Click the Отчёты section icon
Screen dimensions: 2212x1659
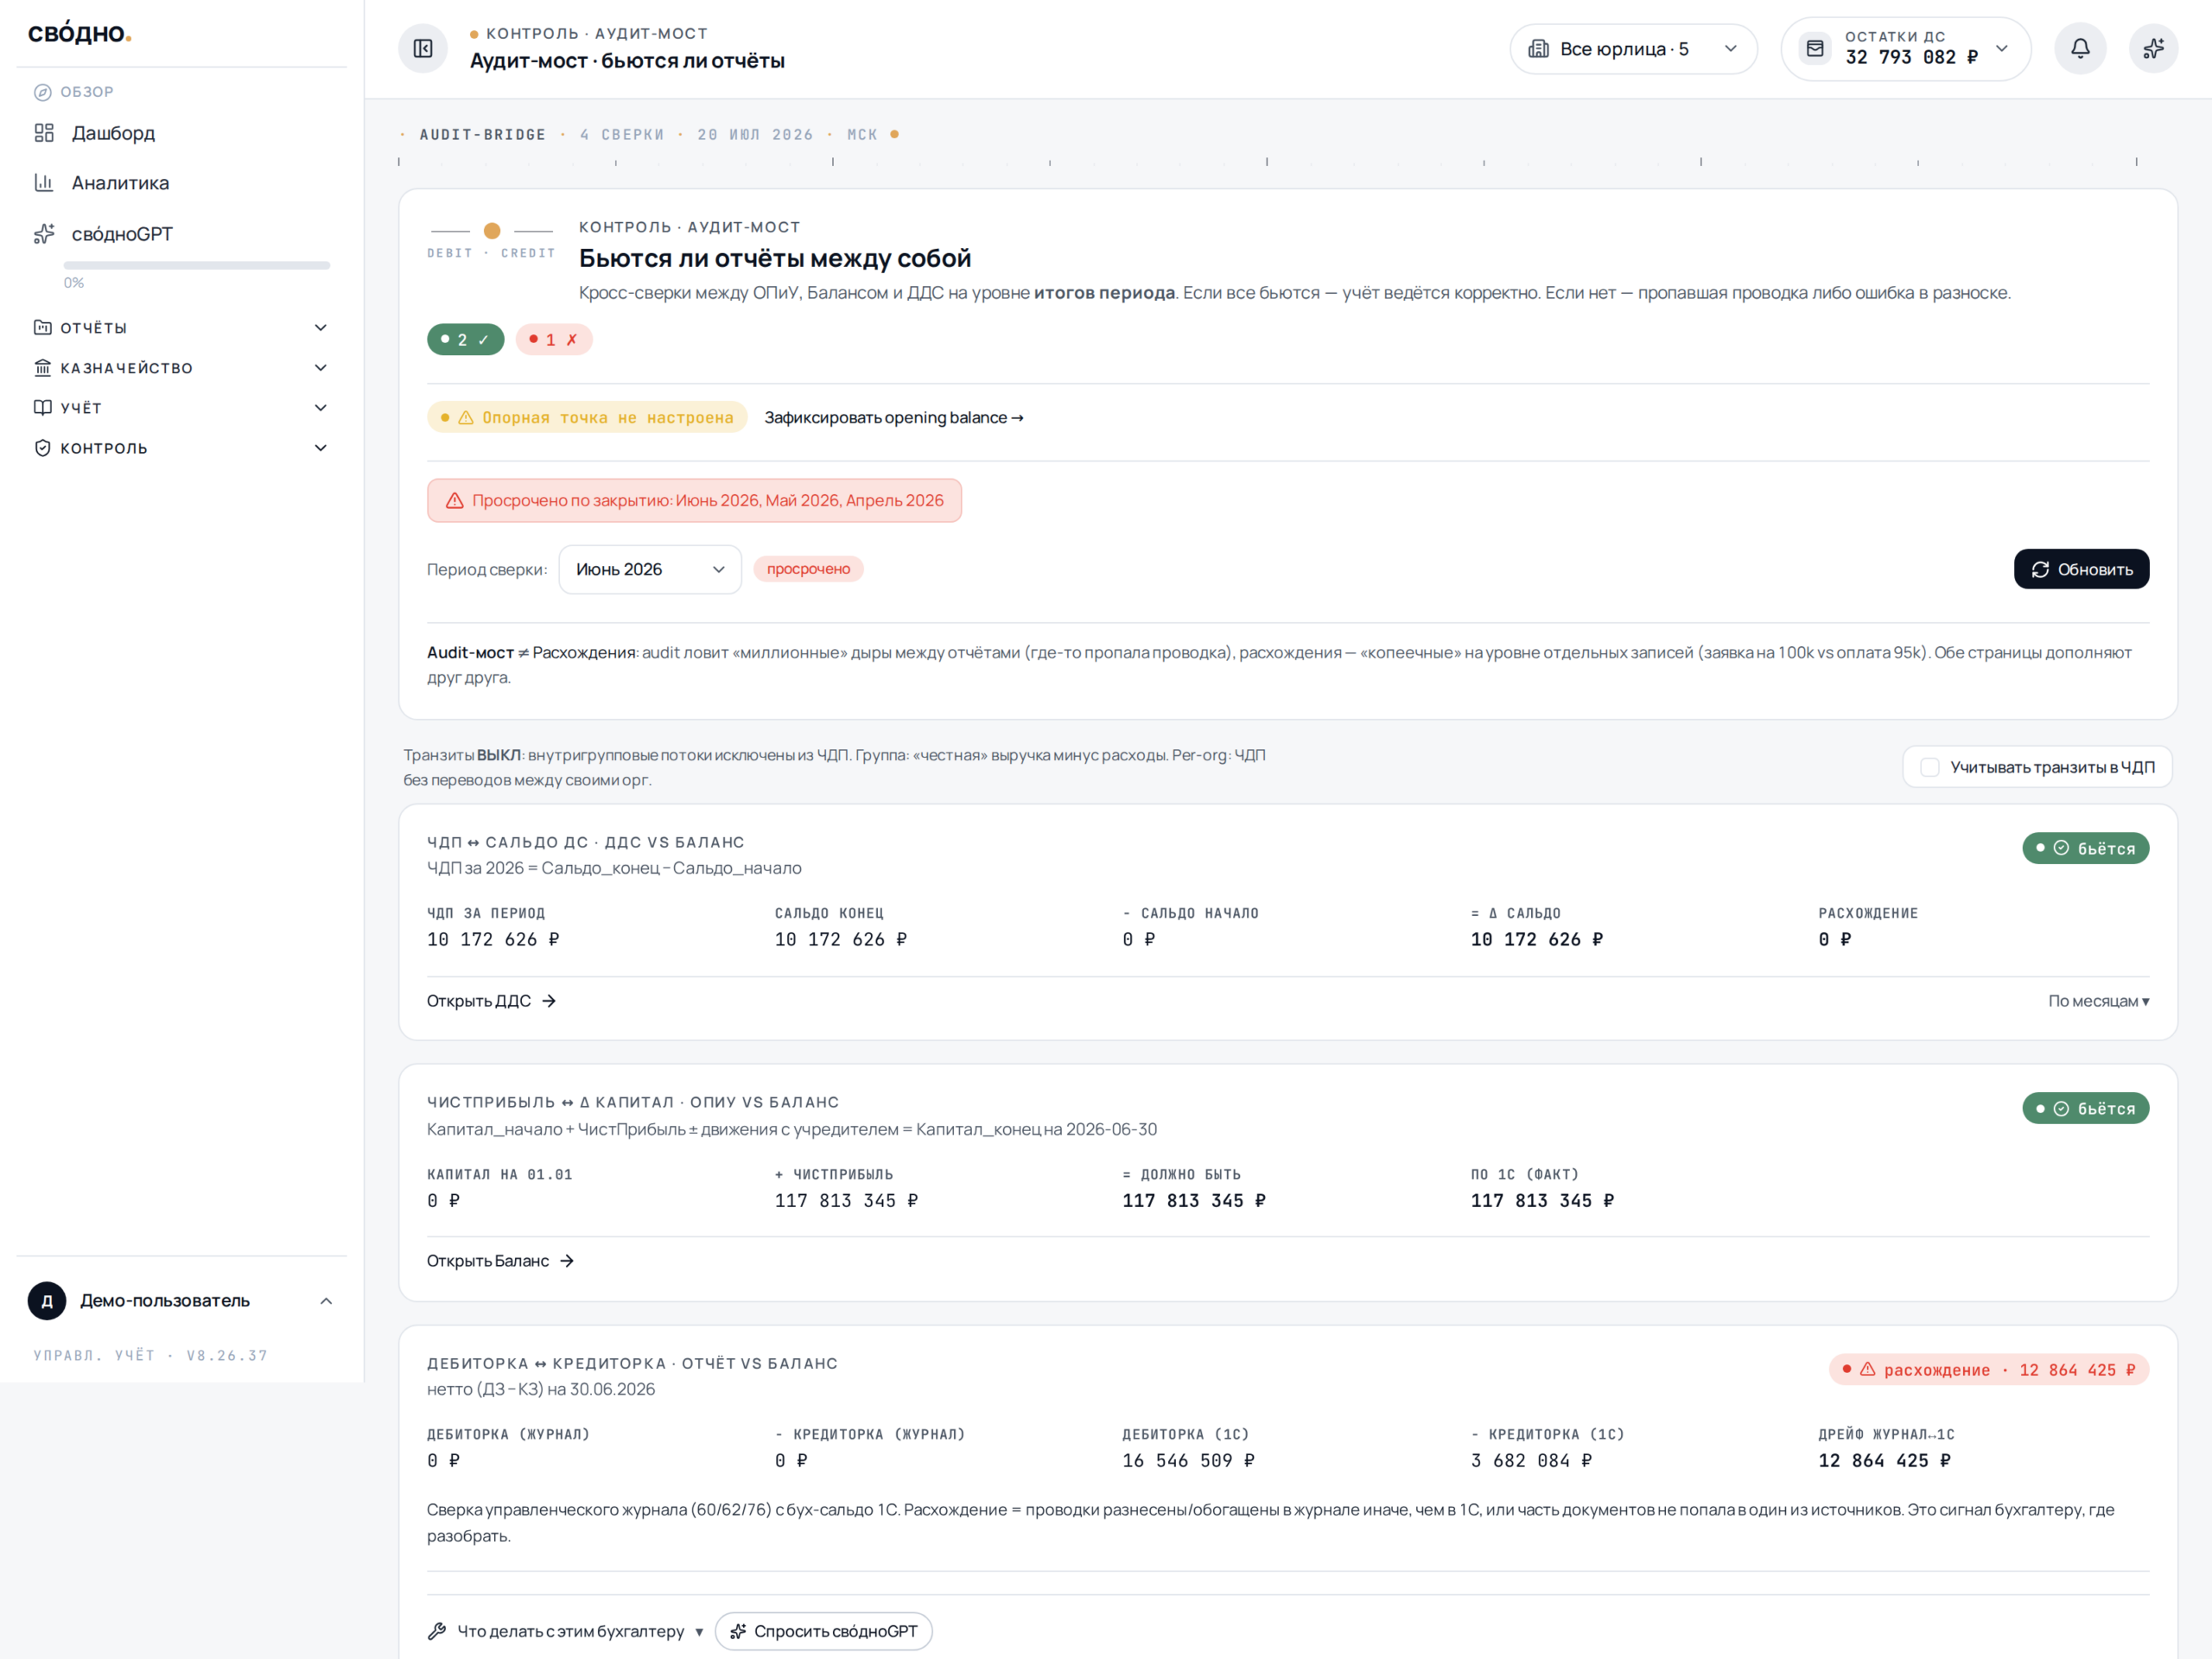coord(43,327)
